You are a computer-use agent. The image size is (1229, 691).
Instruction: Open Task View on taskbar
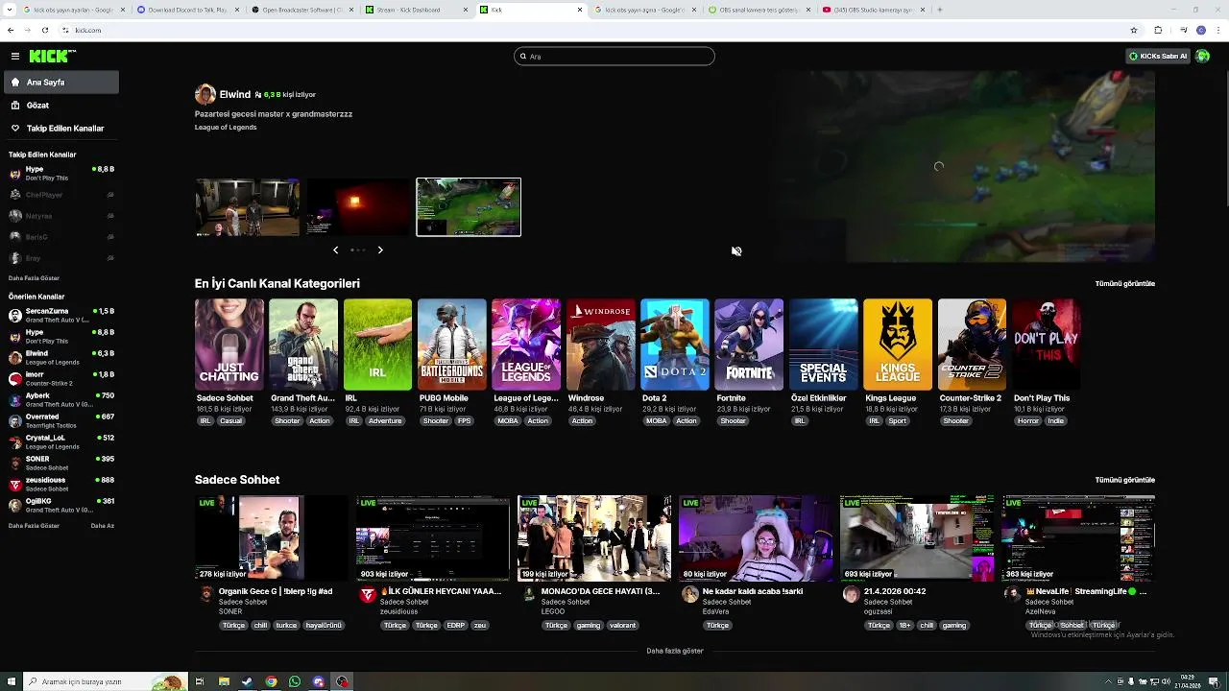pyautogui.click(x=200, y=682)
